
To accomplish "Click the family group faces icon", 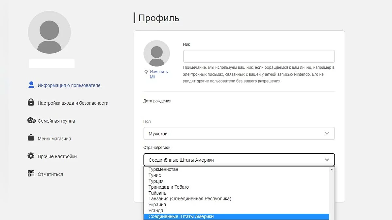I will 31,121.
